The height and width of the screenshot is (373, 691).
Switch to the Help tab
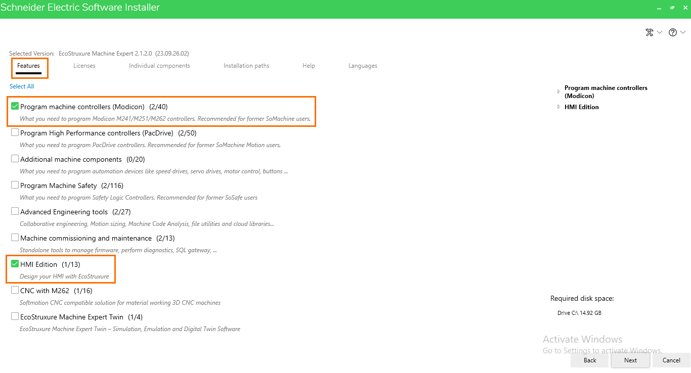pos(309,66)
